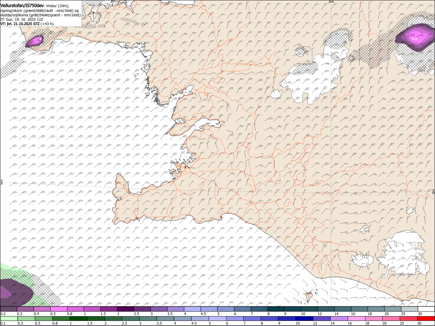Click the 20W longitude label
Screen dimensions: 435x326
tap(331, 2)
